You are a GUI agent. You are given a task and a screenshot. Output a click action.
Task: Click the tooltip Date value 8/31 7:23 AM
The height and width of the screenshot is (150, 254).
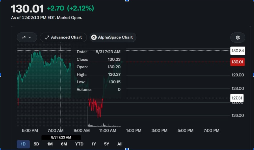point(108,52)
